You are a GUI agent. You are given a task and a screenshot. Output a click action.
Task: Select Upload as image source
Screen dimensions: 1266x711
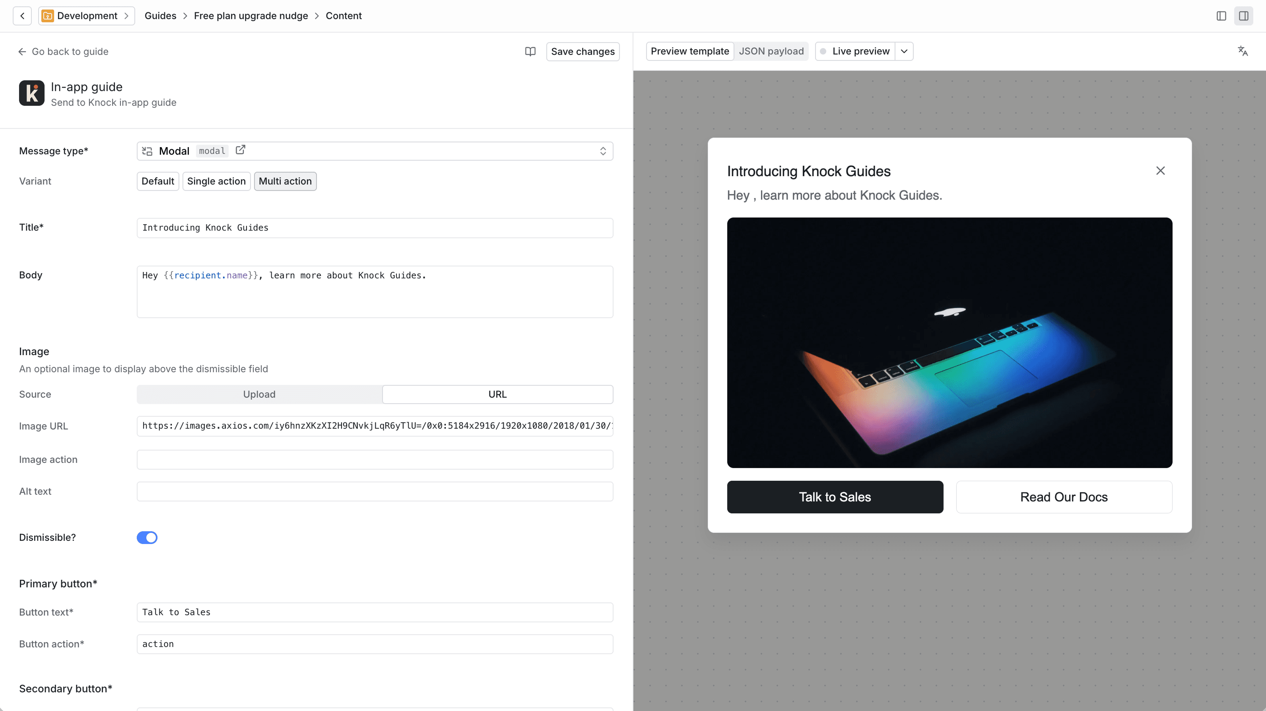pos(259,394)
